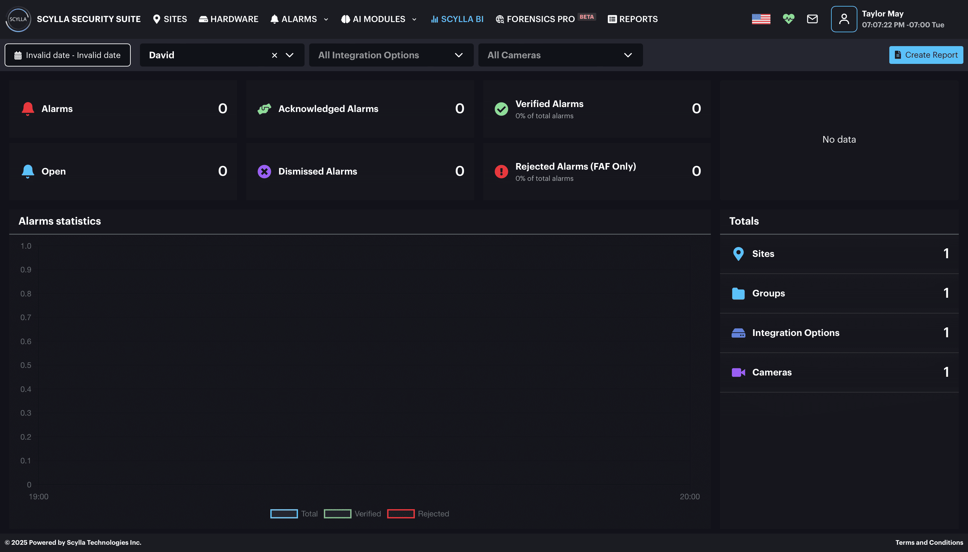Click the Scylla Security Suite title
The width and height of the screenshot is (968, 552).
(89, 19)
